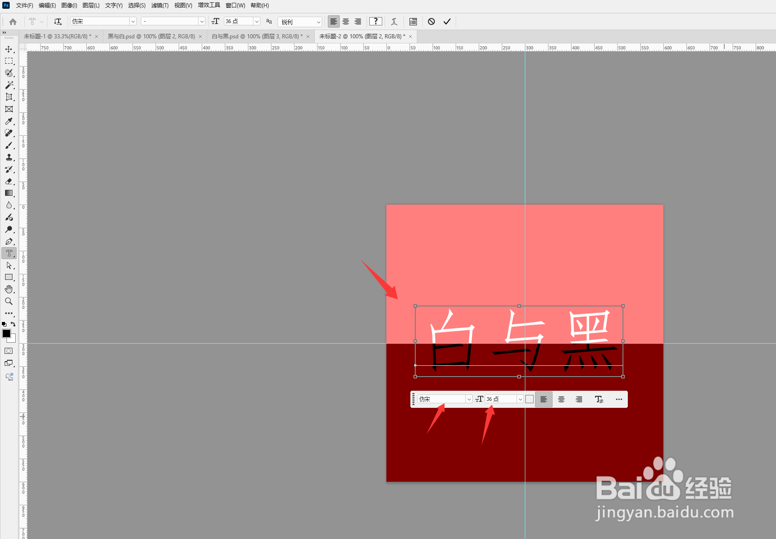Select the Eyedropper tool
This screenshot has height=539, width=776.
(x=9, y=121)
